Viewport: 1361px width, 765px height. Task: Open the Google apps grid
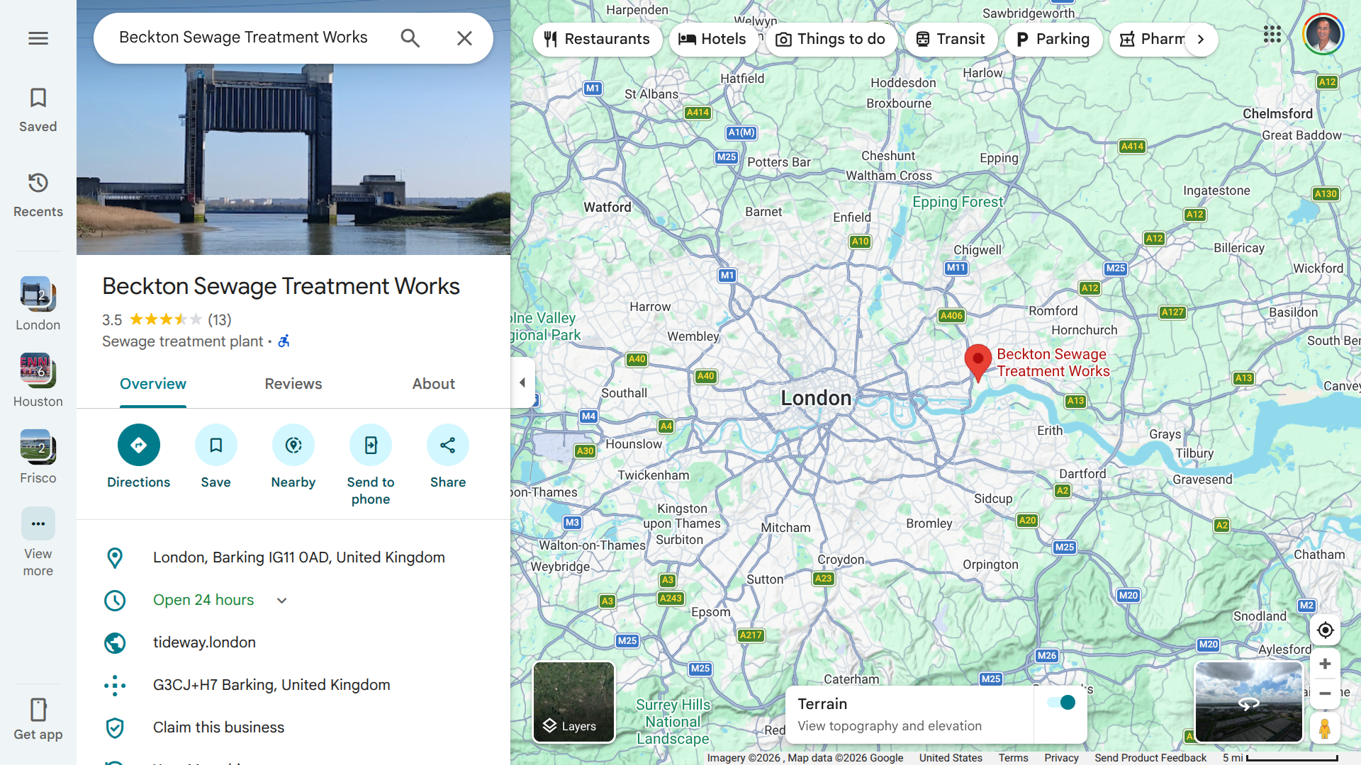coord(1272,34)
